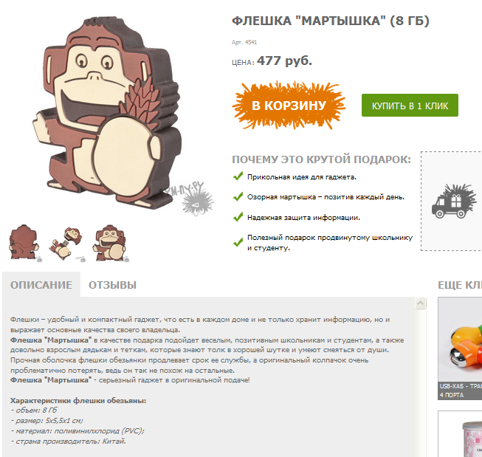Open the ОПИСАНИЕ tab
The height and width of the screenshot is (457, 482).
click(41, 285)
